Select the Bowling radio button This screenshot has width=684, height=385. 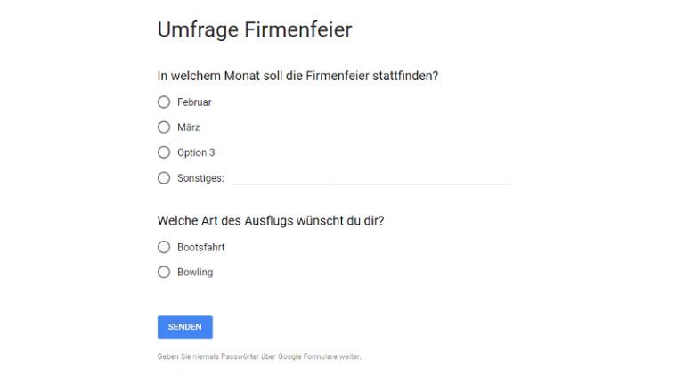164,272
